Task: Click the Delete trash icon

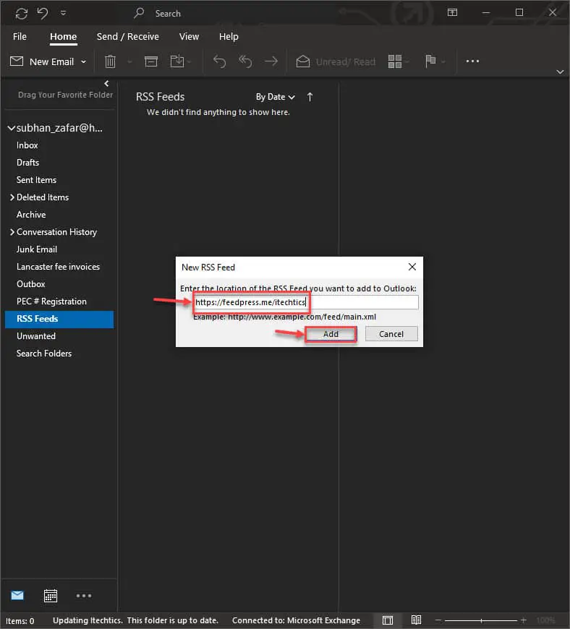Action: click(110, 61)
